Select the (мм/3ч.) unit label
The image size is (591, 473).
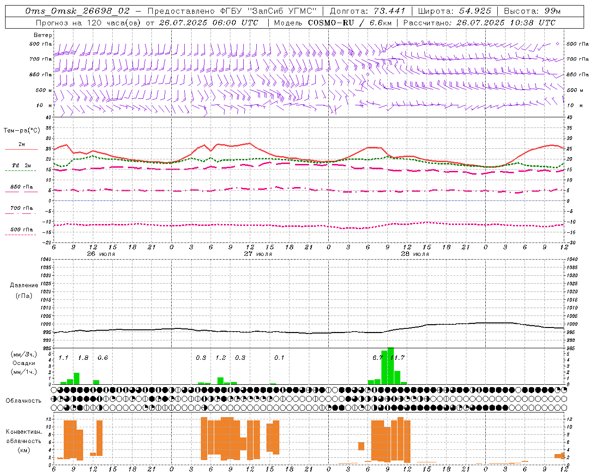click(24, 355)
